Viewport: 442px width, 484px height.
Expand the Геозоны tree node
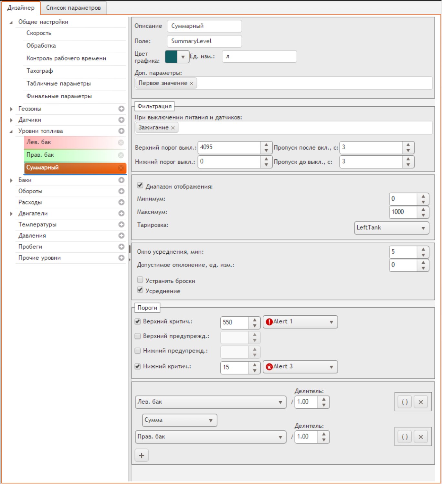coord(11,109)
